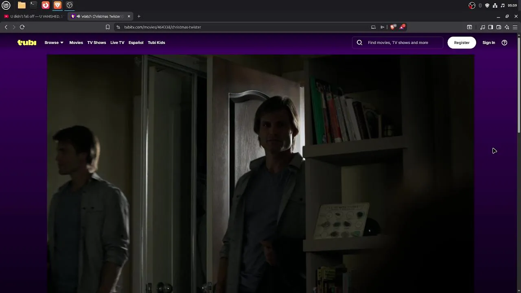This screenshot has height=293, width=521.
Task: Go back to previous page
Action: [6, 27]
